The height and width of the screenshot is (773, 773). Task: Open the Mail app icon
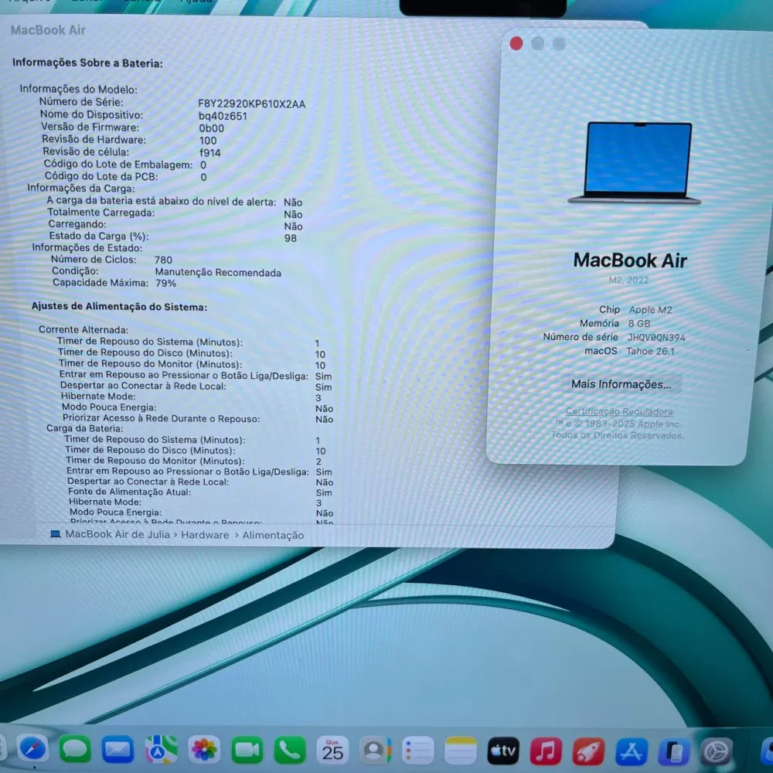[x=117, y=749]
